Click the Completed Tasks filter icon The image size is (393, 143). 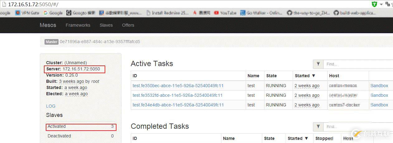click(x=318, y=127)
